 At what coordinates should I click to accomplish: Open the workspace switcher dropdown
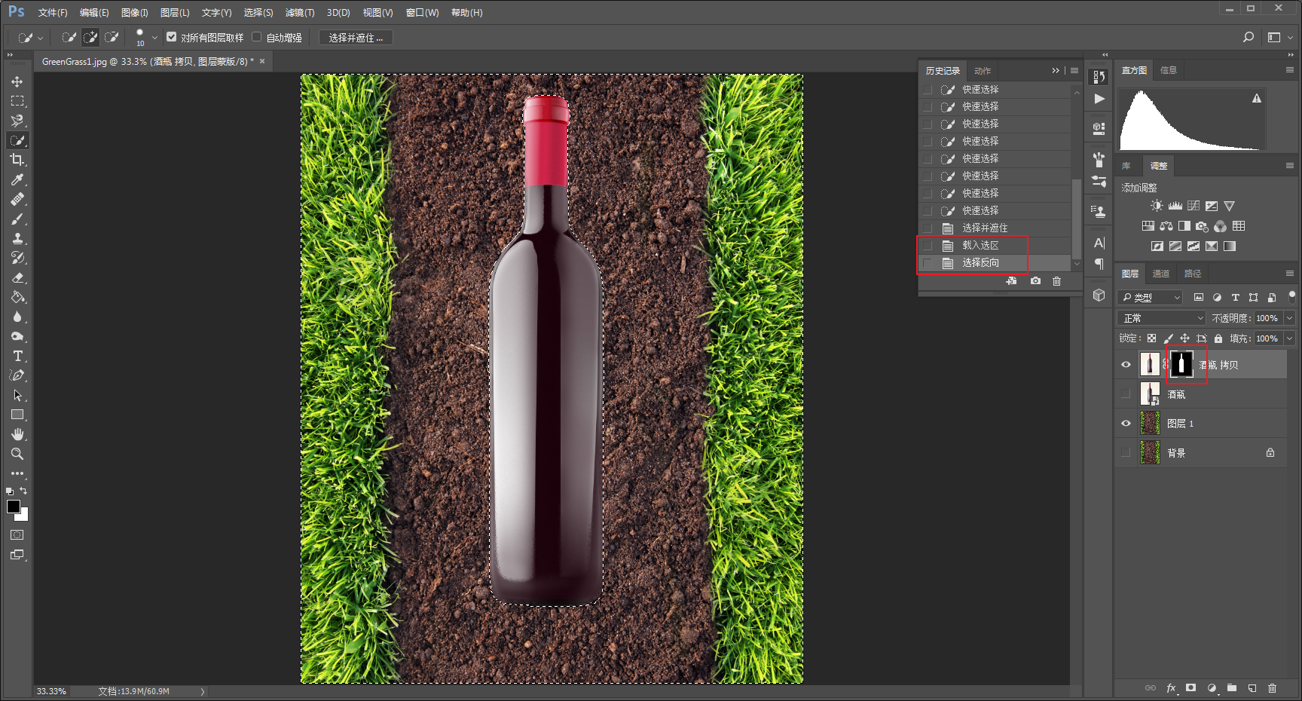1279,37
